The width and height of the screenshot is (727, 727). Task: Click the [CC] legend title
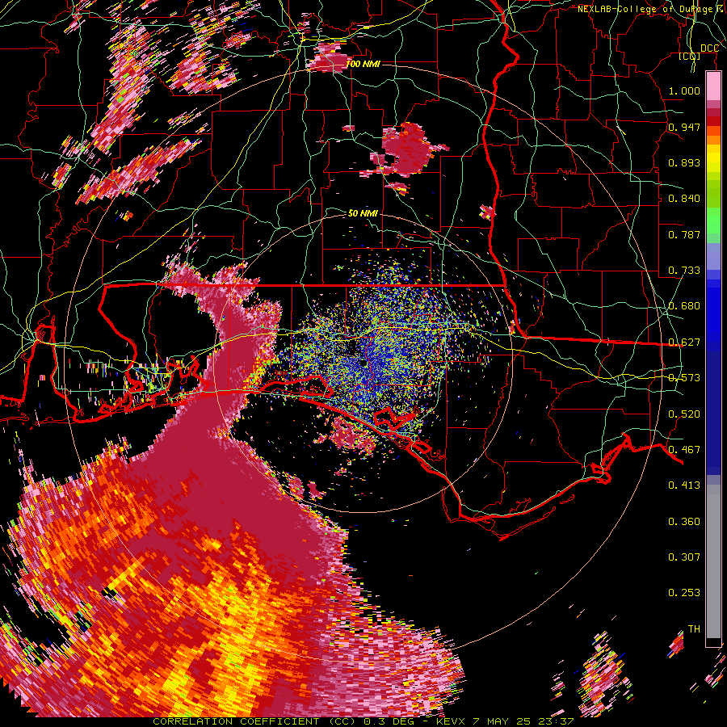coord(690,56)
